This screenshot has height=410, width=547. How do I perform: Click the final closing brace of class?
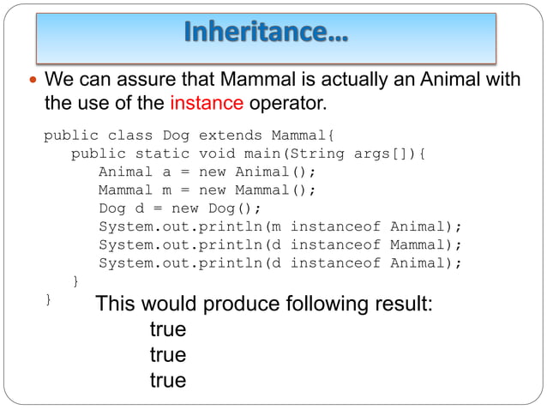coord(48,298)
